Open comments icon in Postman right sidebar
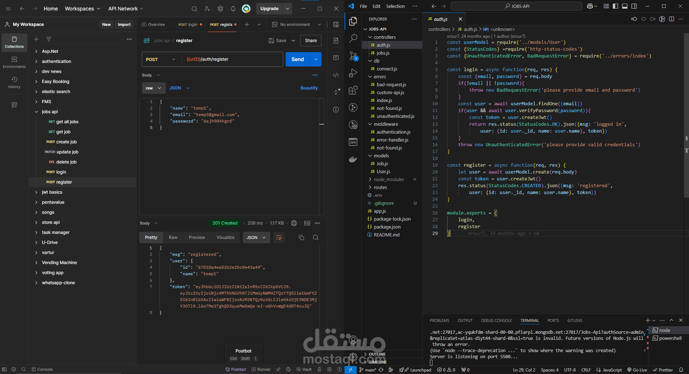Image resolution: width=689 pixels, height=374 pixels. pyautogui.click(x=336, y=58)
